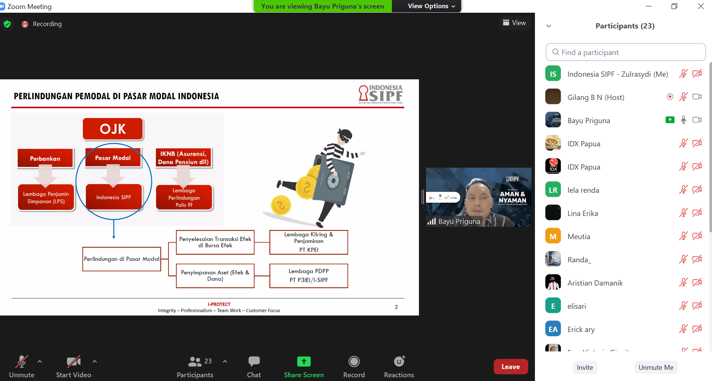Click elisari's disabled camera icon
Screen dimensions: 712x381
pos(697,306)
